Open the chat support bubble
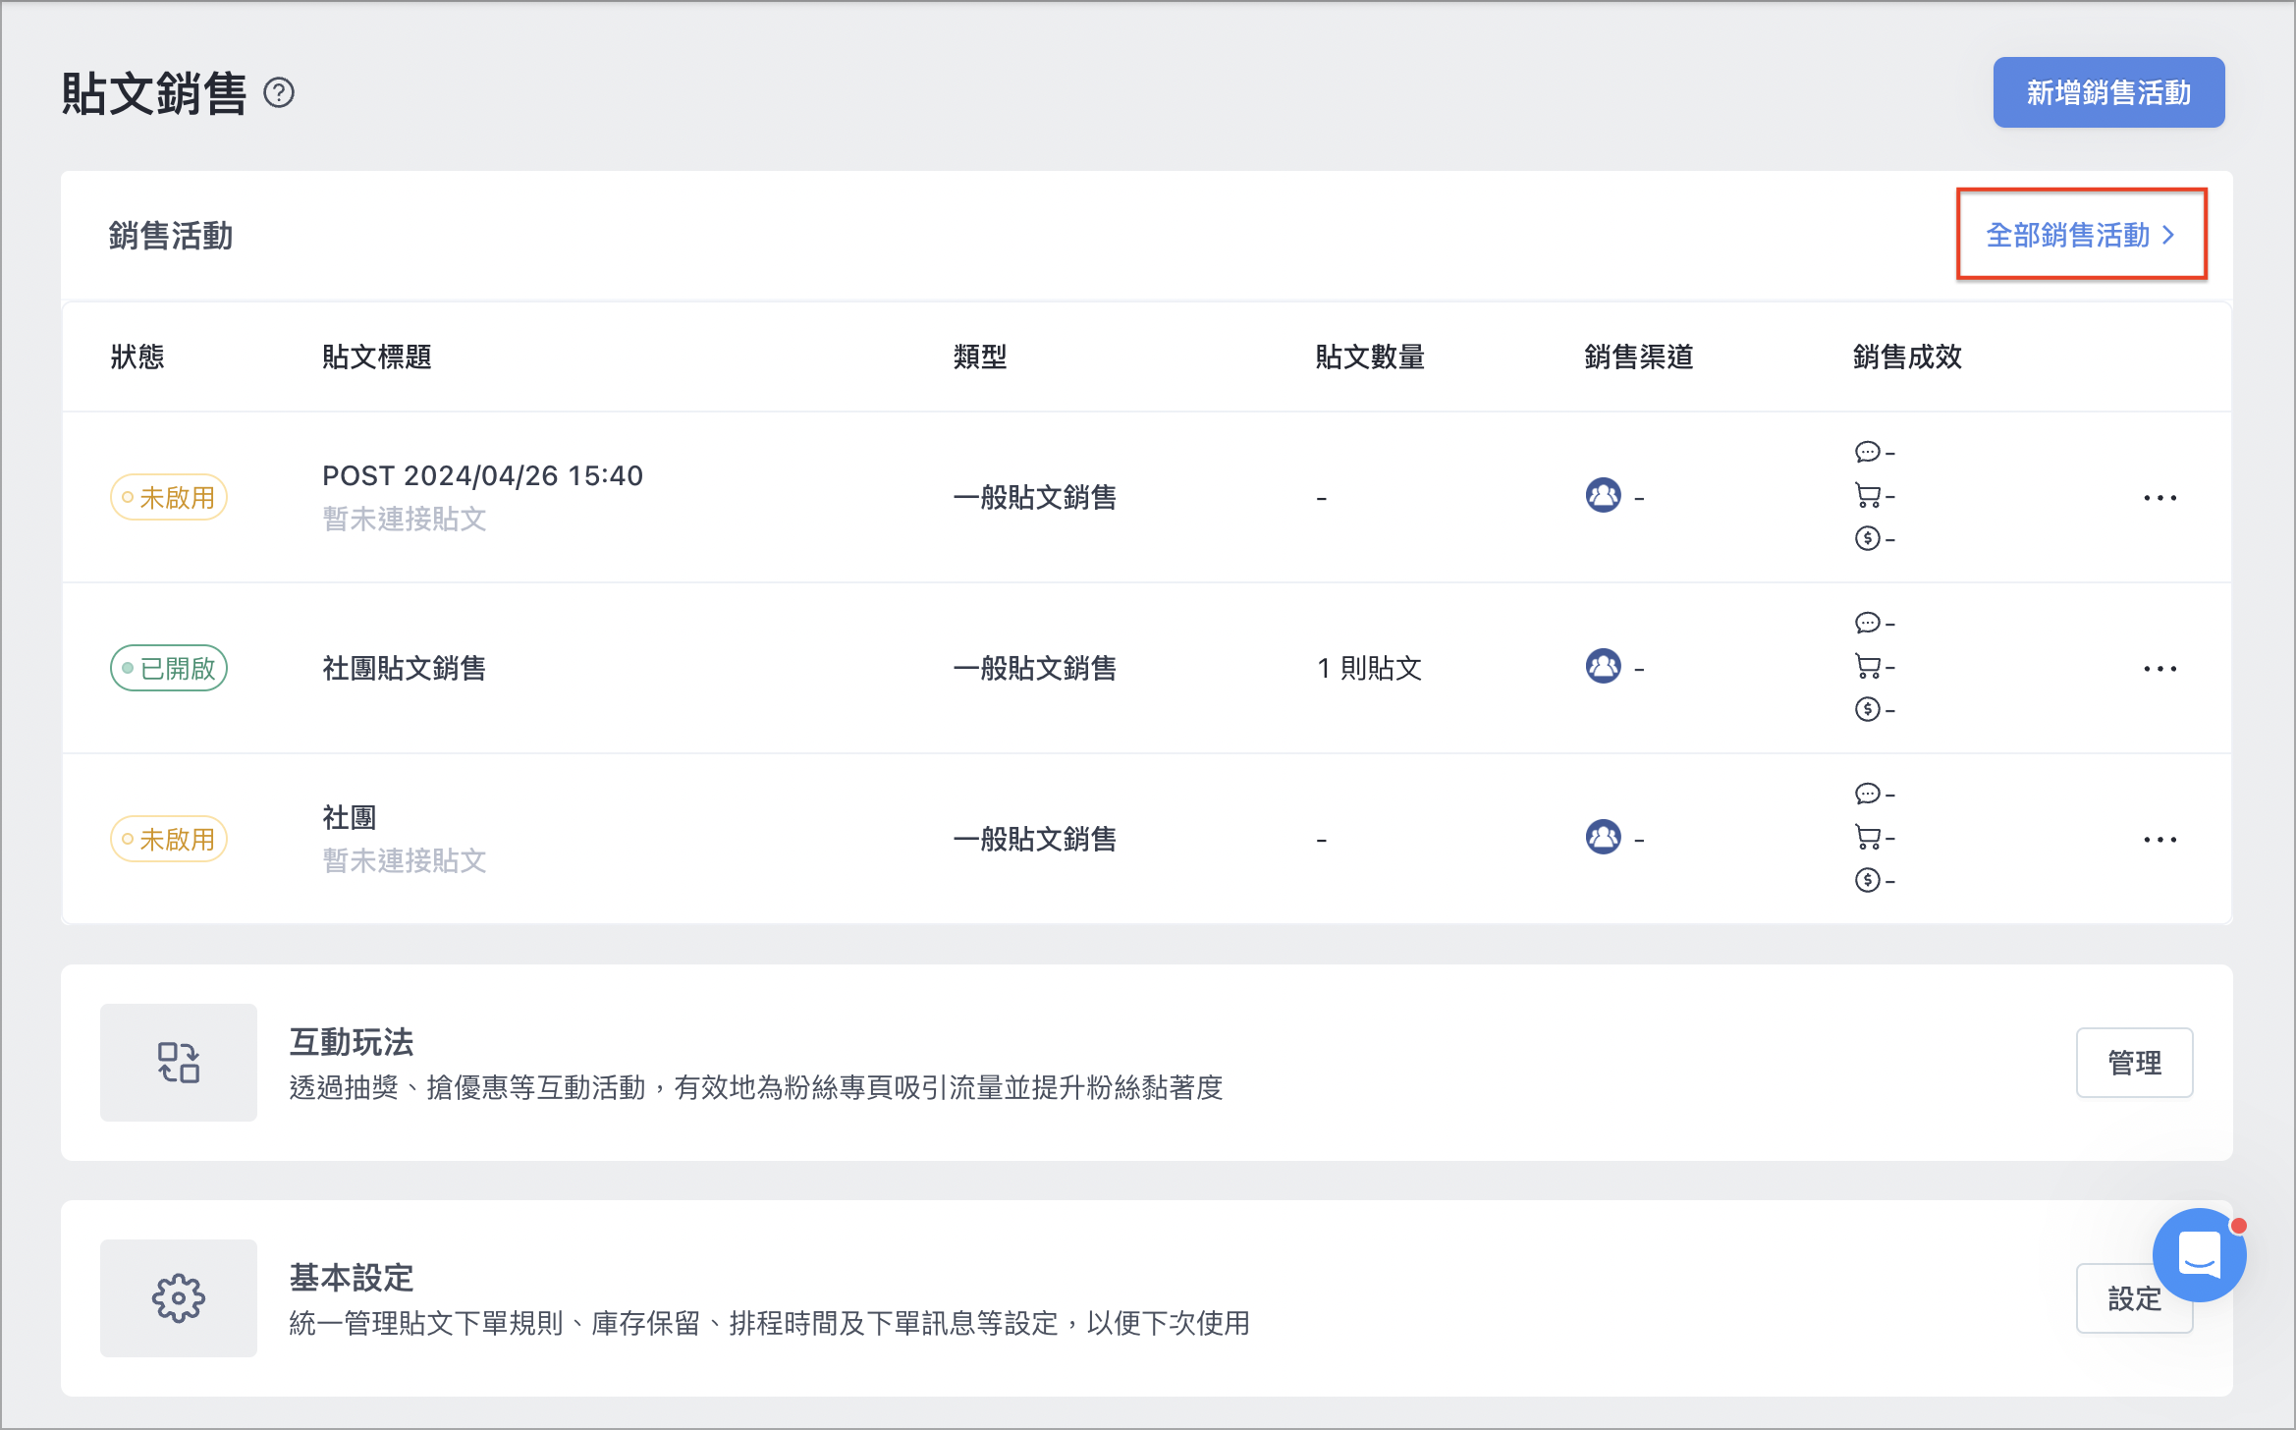Viewport: 2296px width, 1430px height. pyautogui.click(x=2199, y=1255)
